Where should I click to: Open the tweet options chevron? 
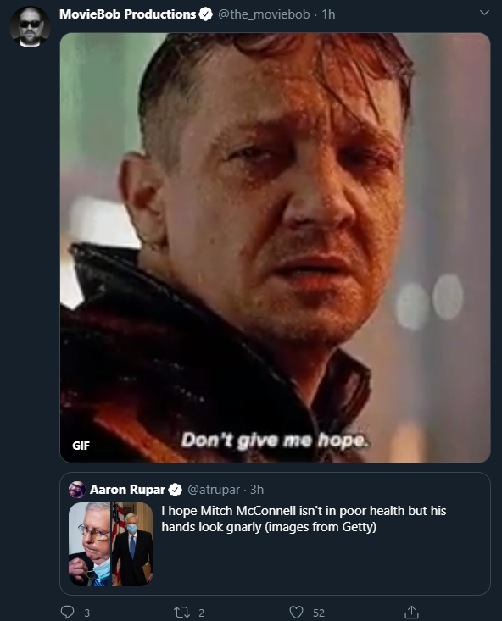point(484,13)
